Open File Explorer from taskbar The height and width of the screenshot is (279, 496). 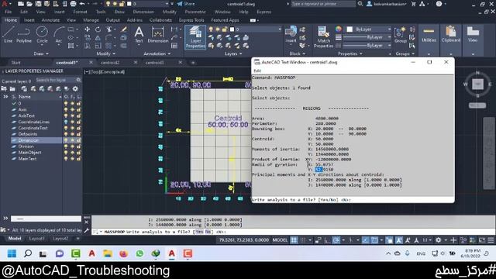coord(108,253)
